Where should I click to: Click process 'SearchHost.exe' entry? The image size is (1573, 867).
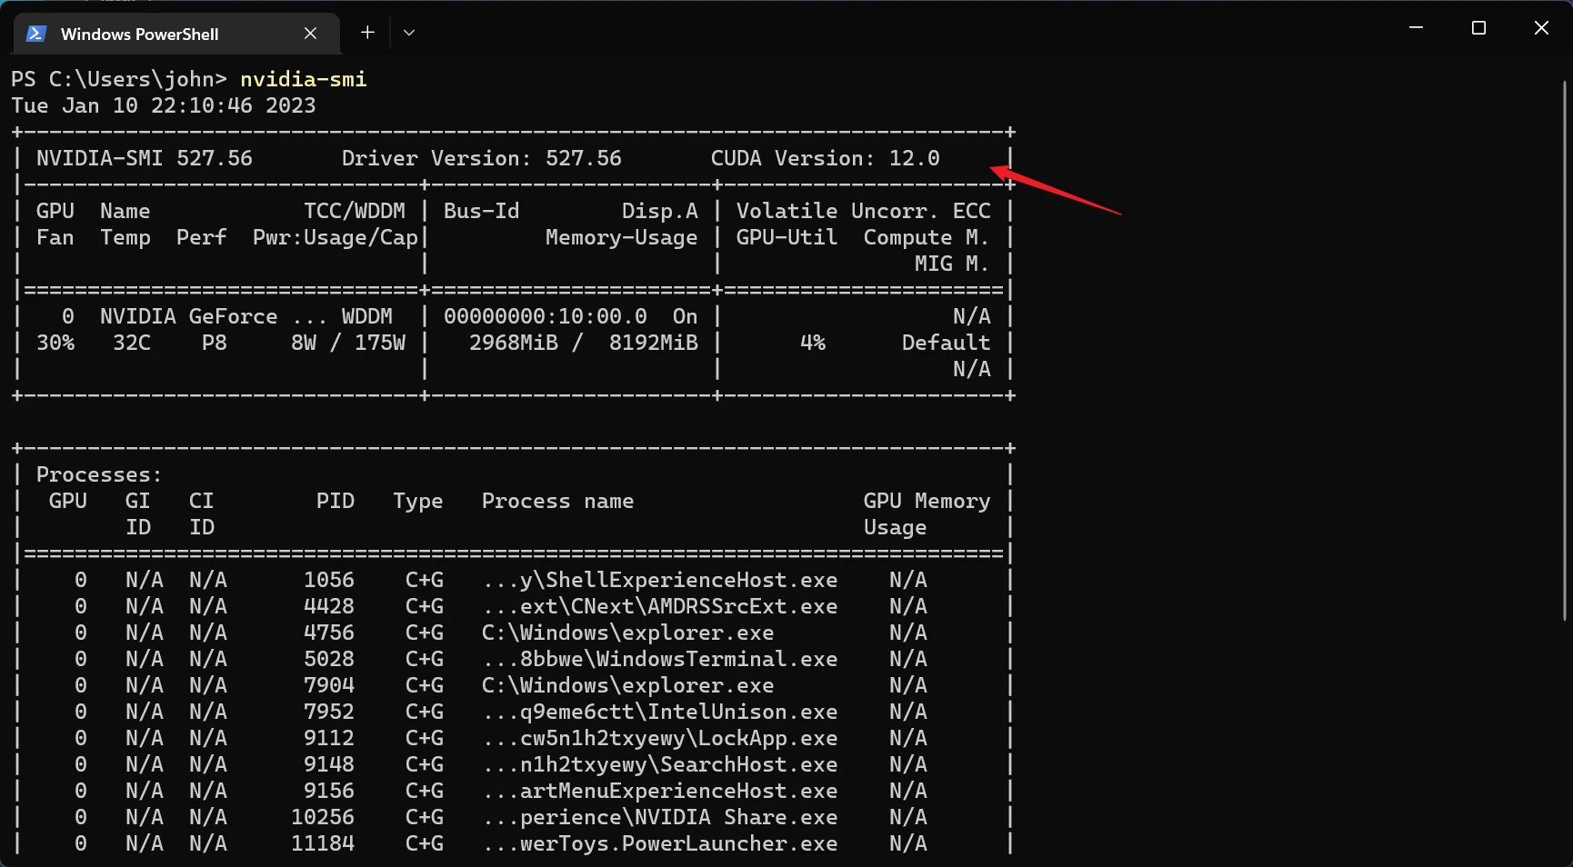tap(660, 764)
